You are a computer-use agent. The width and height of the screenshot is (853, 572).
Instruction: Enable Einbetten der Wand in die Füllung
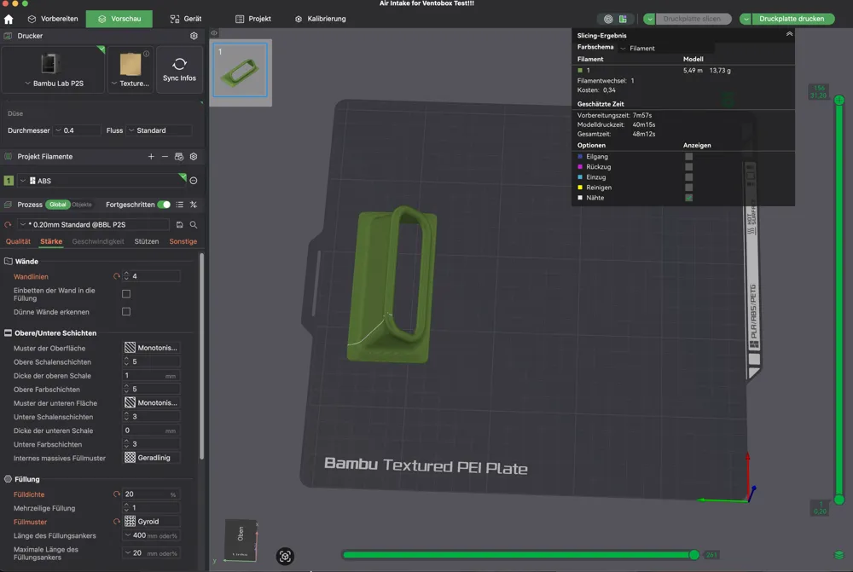coord(126,294)
